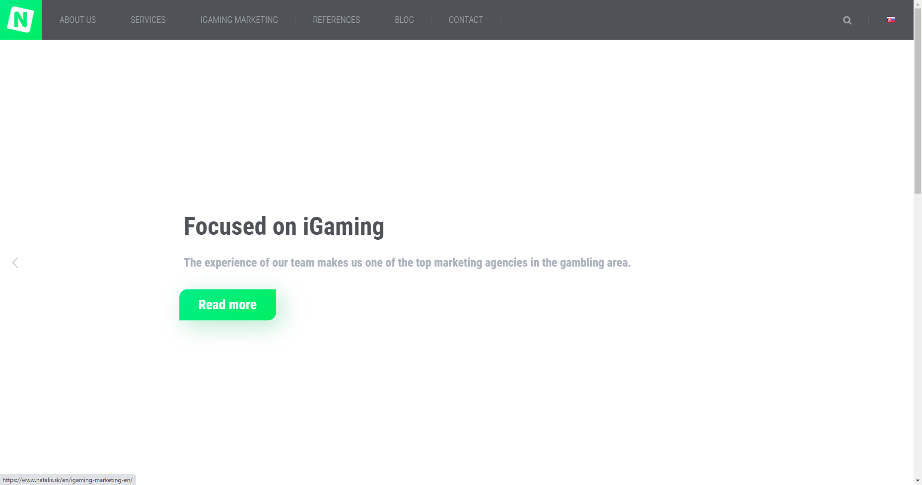This screenshot has height=485, width=922.
Task: Open the iGaming Marketing menu item
Action: tap(239, 20)
